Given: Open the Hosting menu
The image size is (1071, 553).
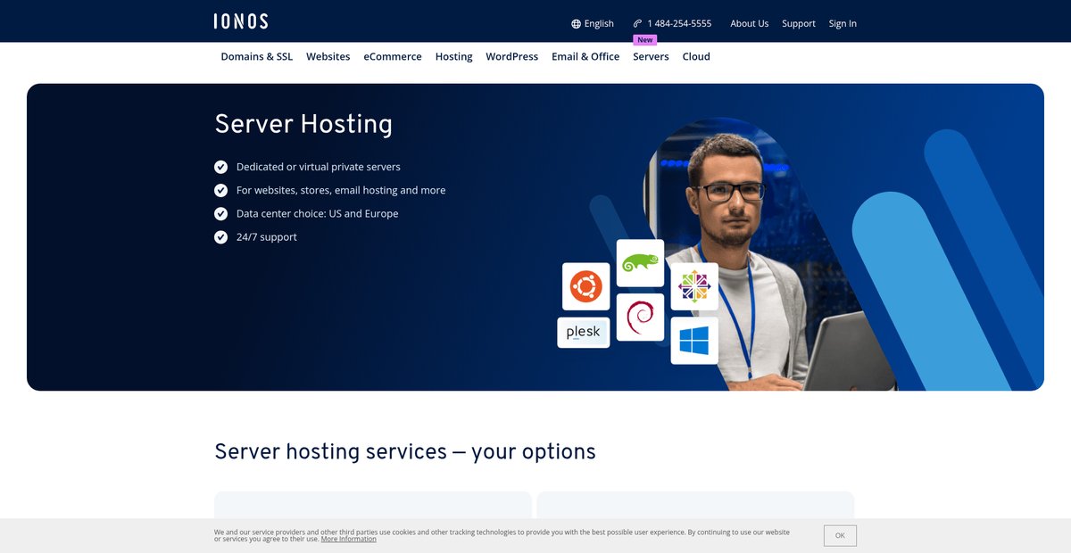Looking at the screenshot, I should click(454, 56).
